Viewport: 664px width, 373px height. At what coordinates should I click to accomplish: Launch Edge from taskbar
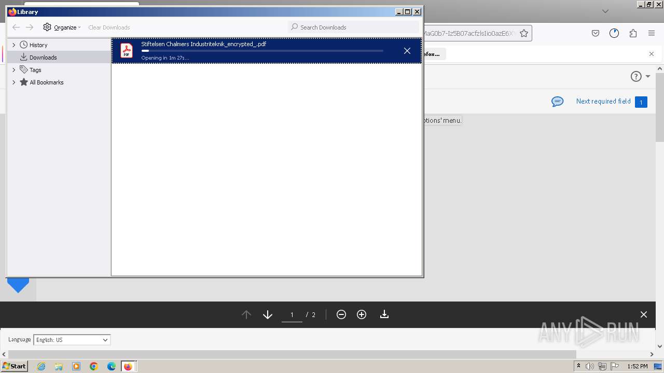pos(112,366)
